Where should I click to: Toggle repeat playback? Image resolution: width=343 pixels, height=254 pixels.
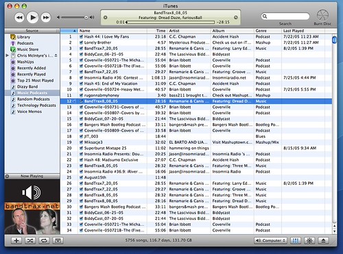click(44, 240)
